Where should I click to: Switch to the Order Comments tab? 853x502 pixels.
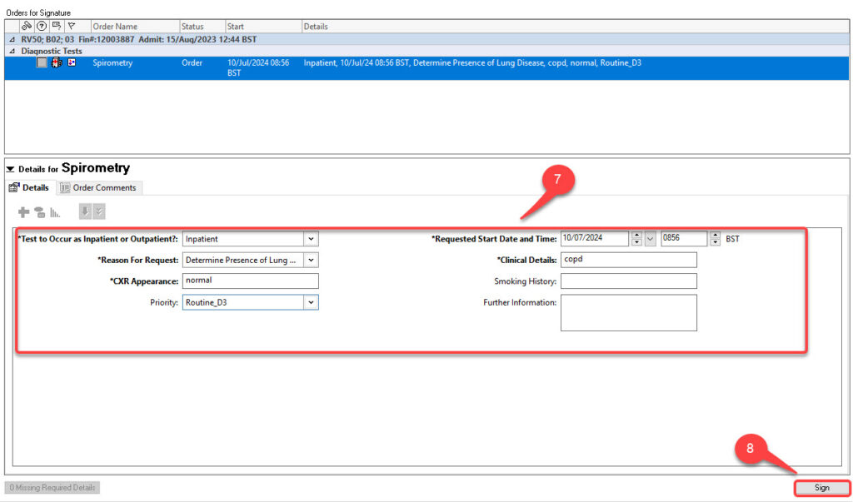pos(98,187)
